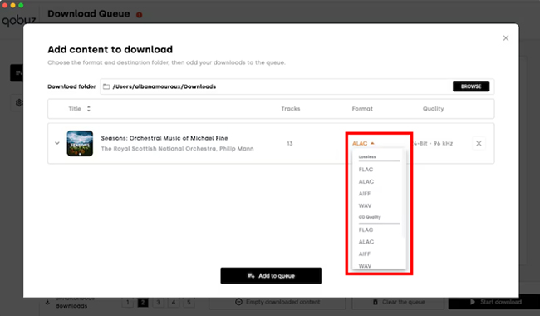Select ALAC under CD Quality

(x=366, y=242)
